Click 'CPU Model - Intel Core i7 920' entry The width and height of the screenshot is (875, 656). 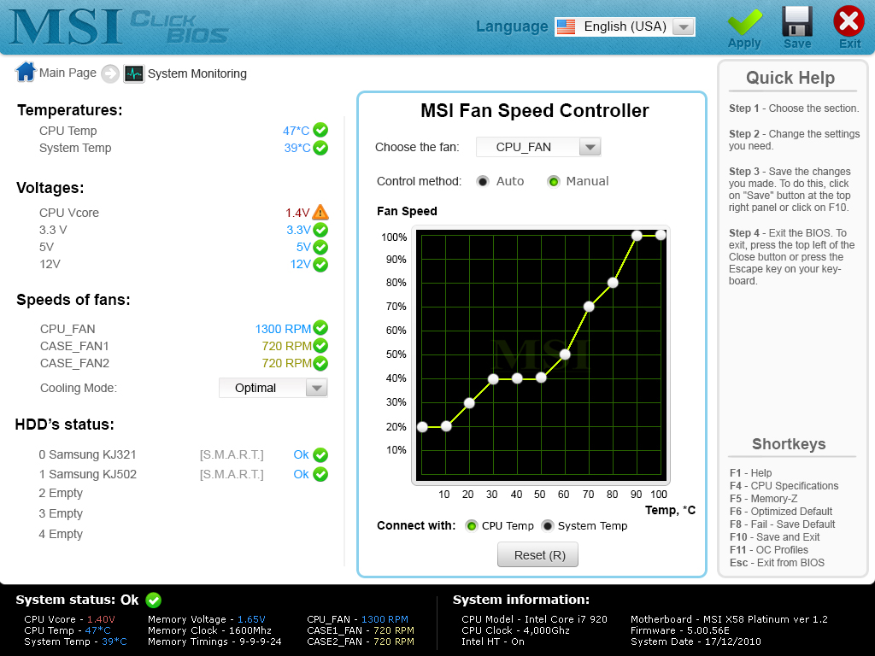click(x=534, y=619)
